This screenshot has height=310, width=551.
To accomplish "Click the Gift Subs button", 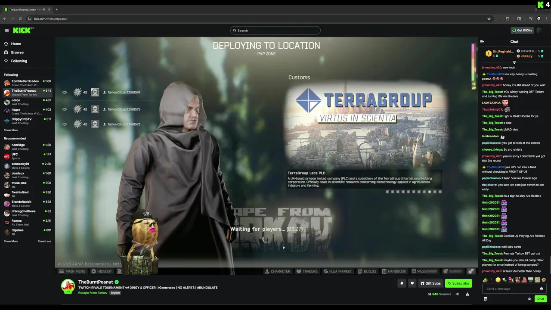I will [x=430, y=283].
